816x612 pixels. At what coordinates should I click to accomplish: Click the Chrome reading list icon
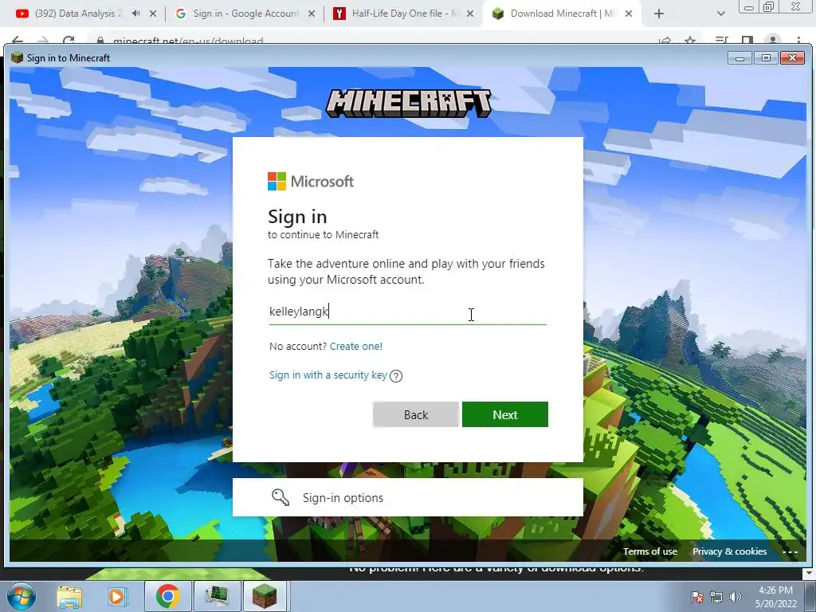721,40
